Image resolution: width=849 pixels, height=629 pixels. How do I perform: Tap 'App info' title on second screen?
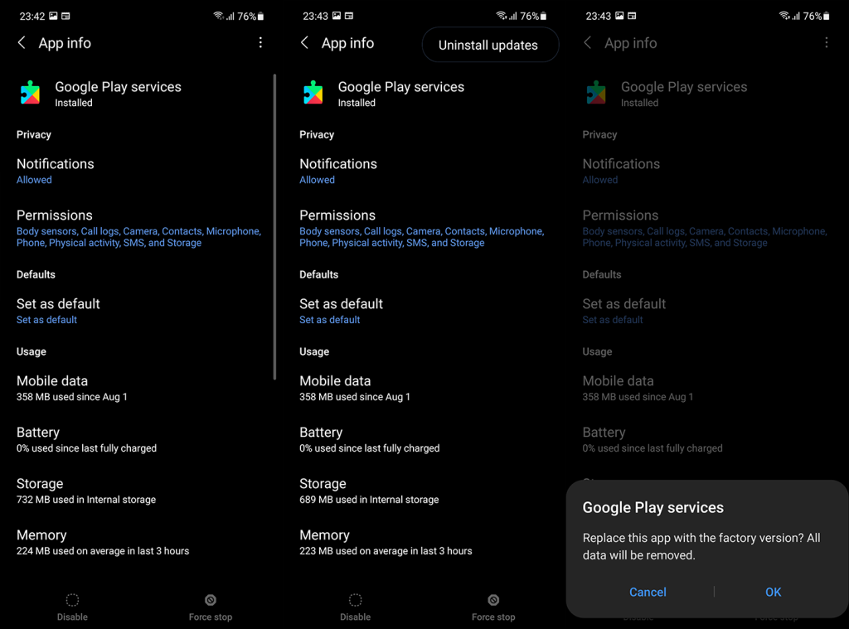pos(347,43)
